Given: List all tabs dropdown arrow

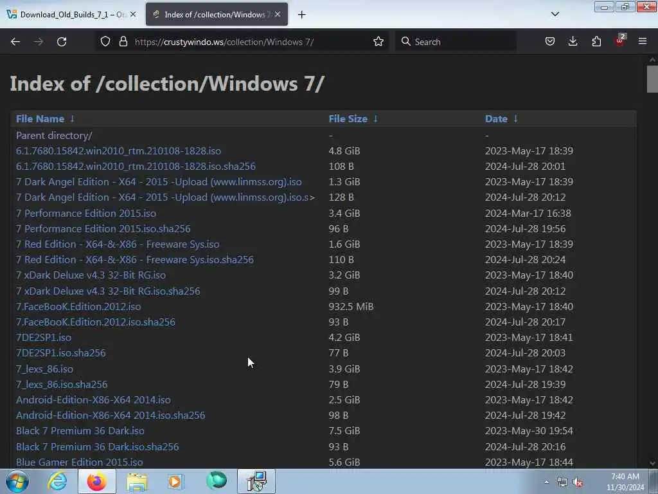Looking at the screenshot, I should click(x=555, y=14).
